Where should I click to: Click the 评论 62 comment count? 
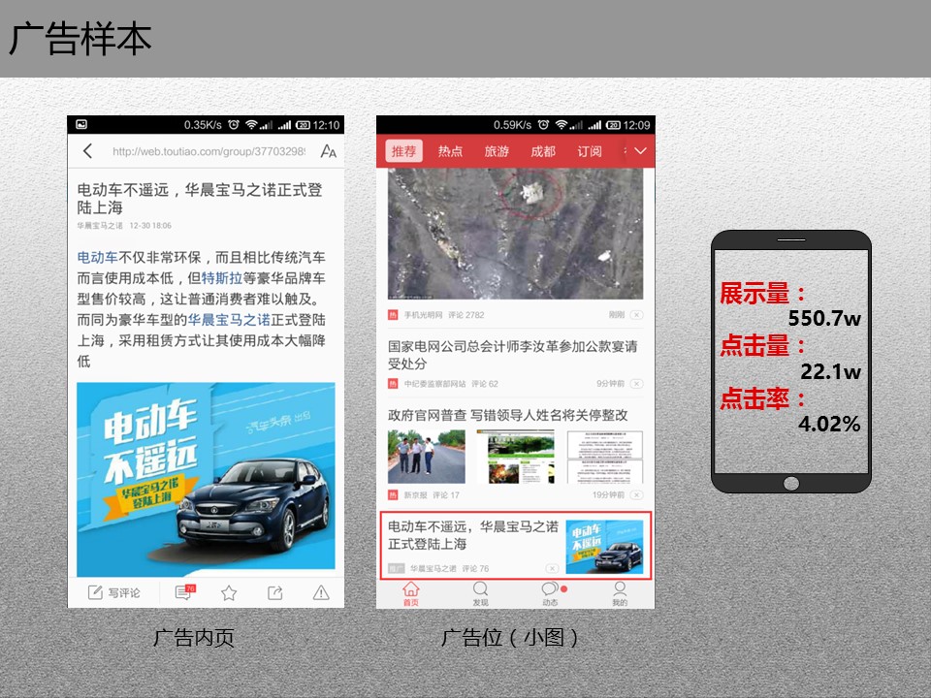[x=485, y=384]
